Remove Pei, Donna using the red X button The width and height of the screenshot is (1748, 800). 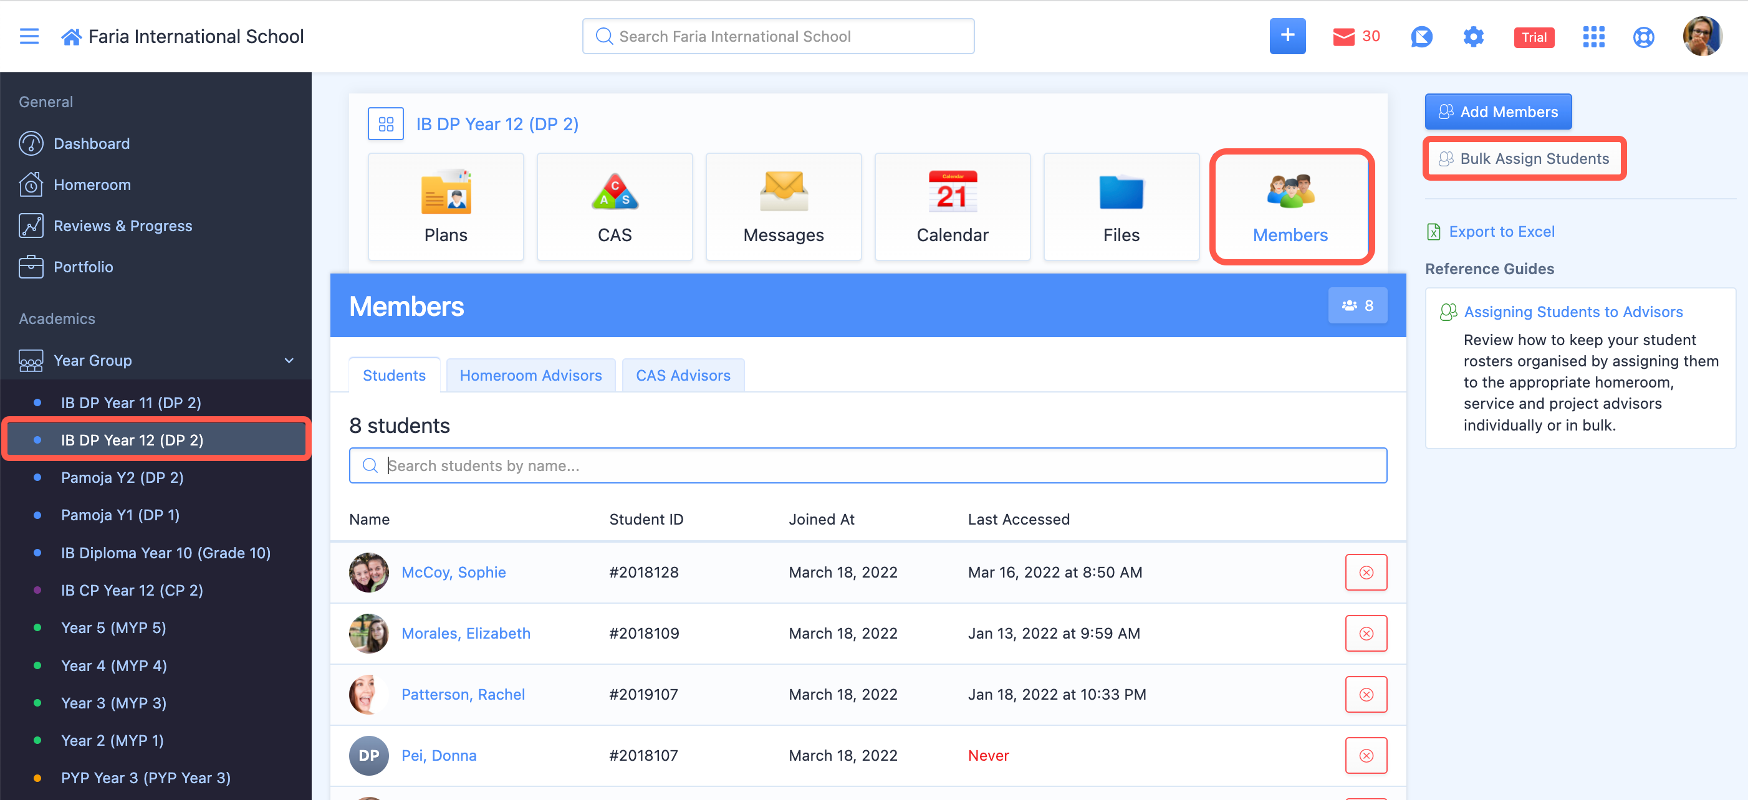(x=1365, y=755)
